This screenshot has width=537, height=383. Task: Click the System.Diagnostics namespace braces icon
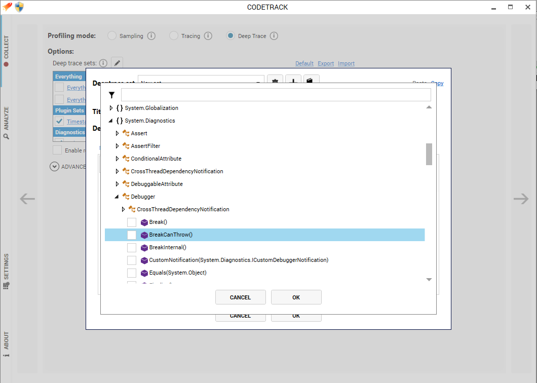point(120,121)
